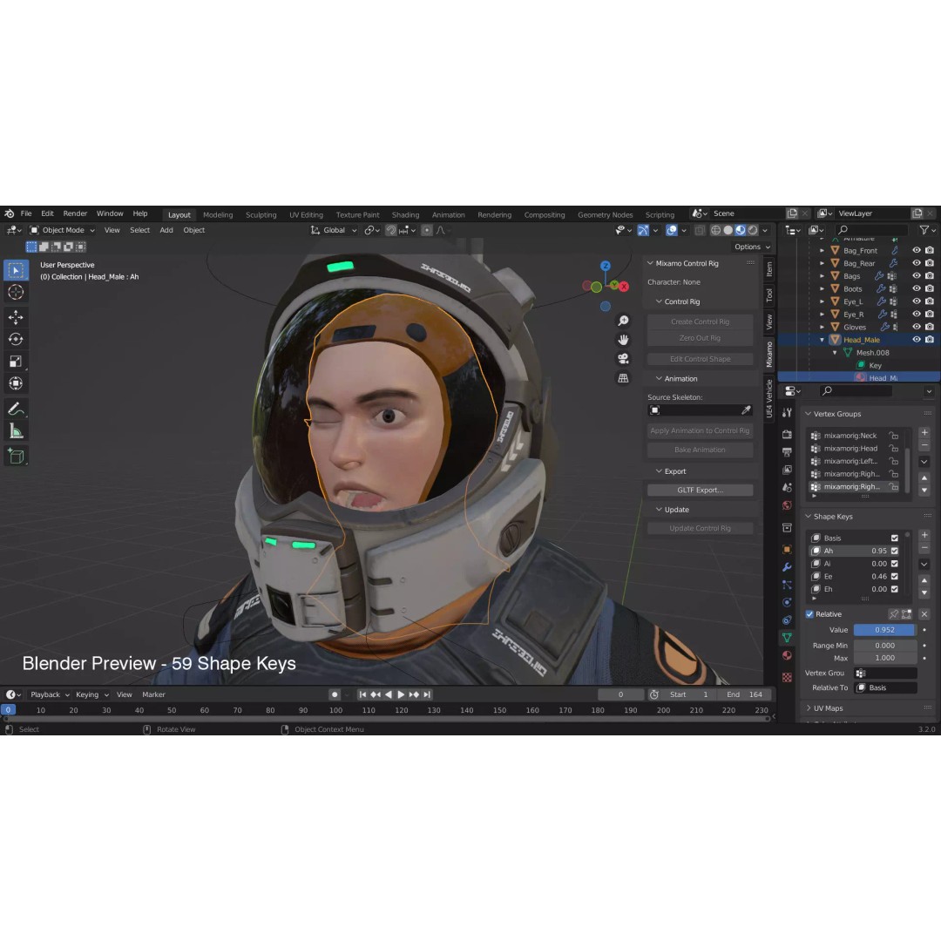
Task: Open Render properties tab icon
Action: (787, 435)
